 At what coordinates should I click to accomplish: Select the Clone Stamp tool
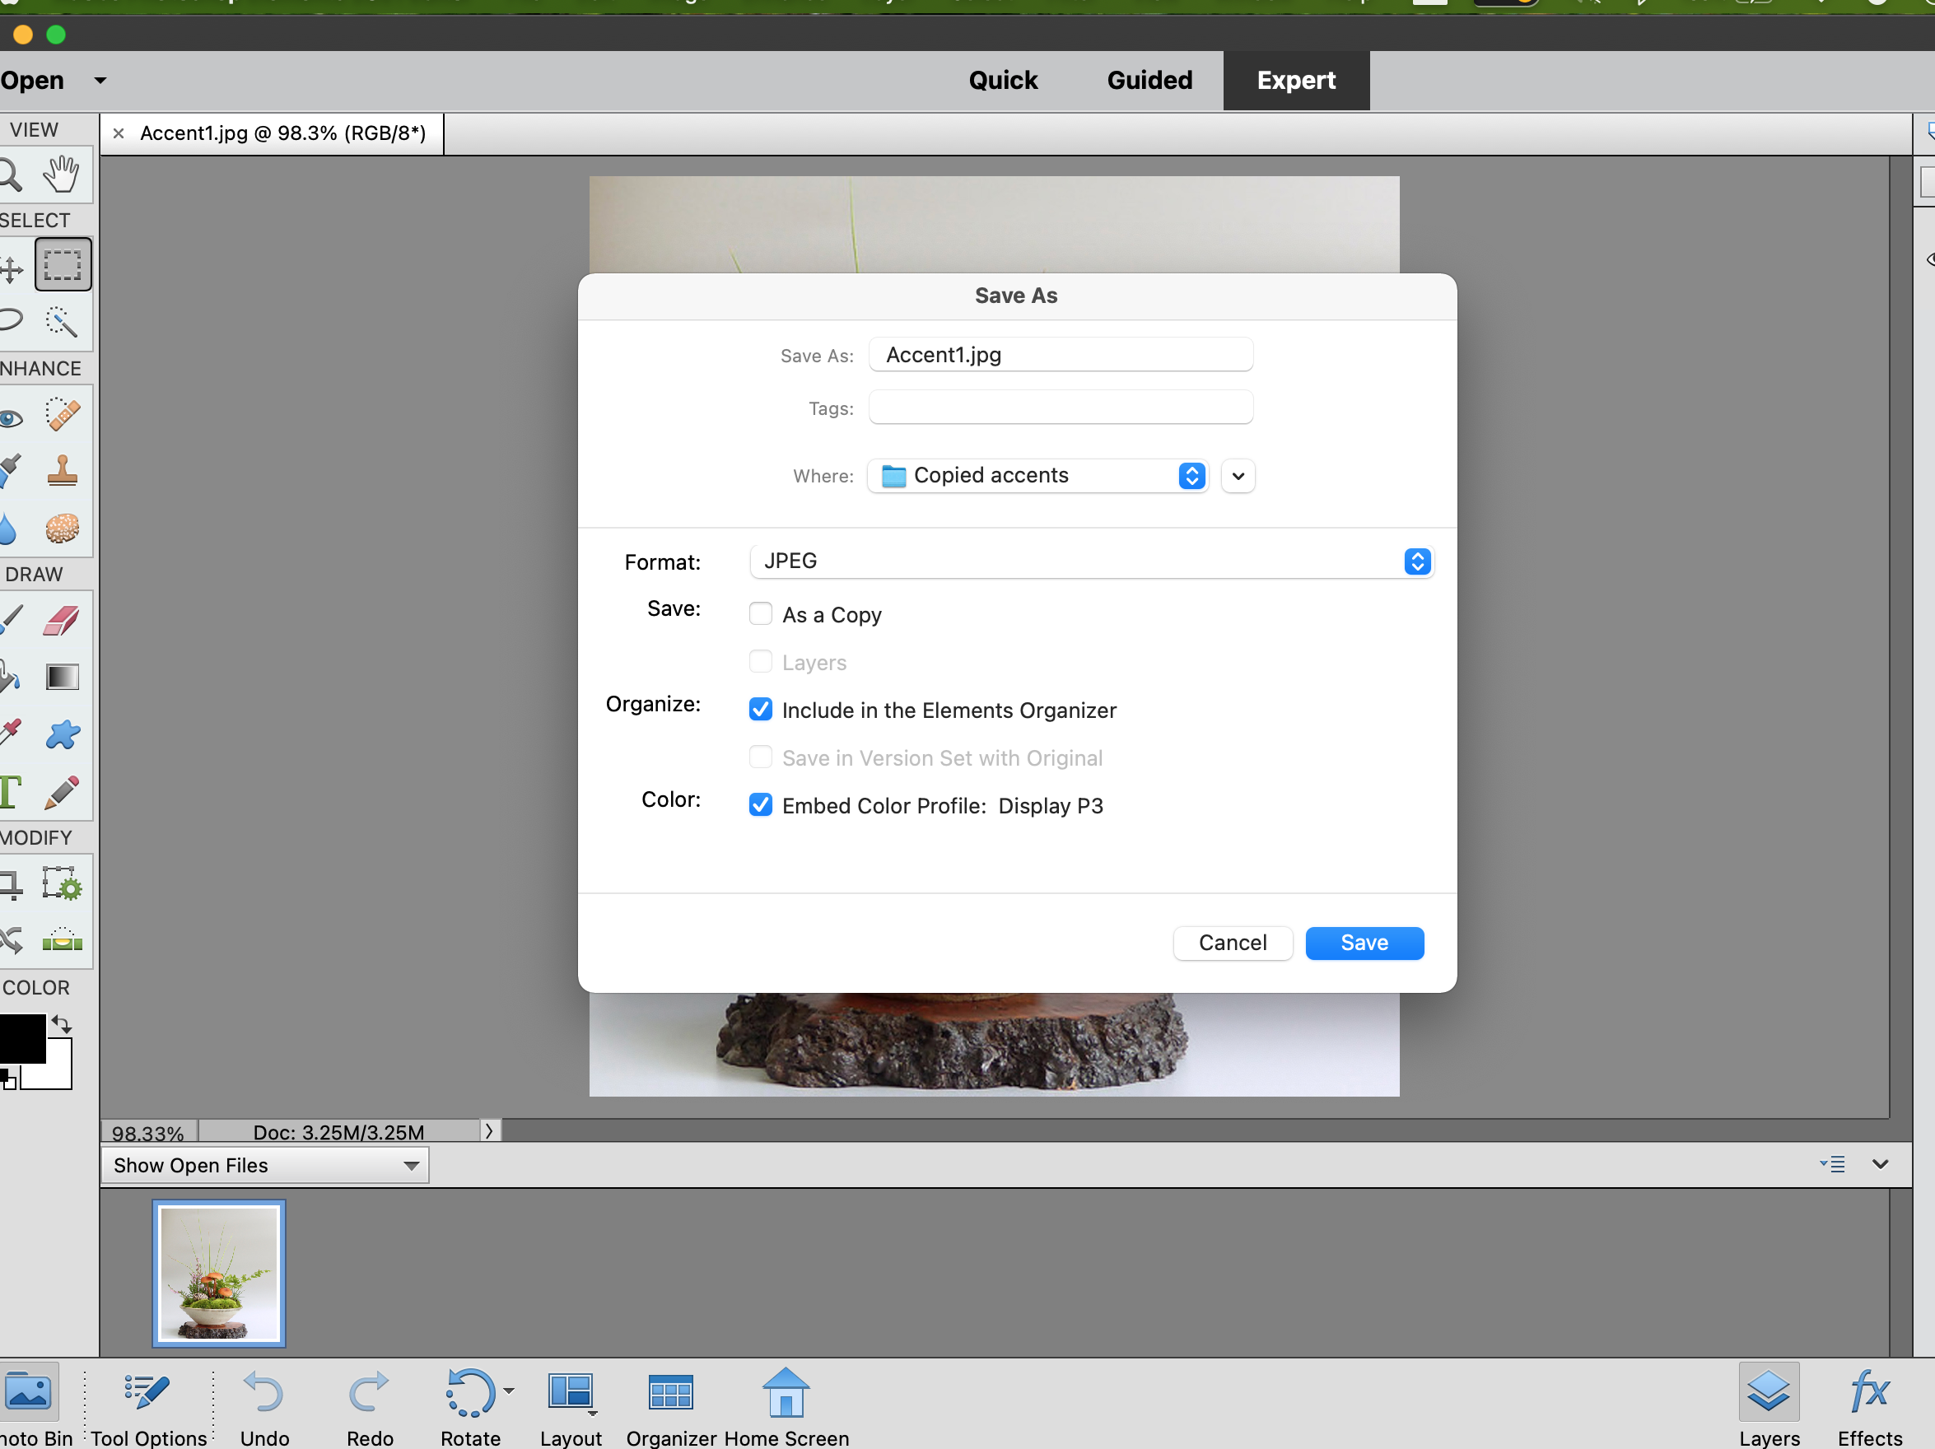point(61,470)
